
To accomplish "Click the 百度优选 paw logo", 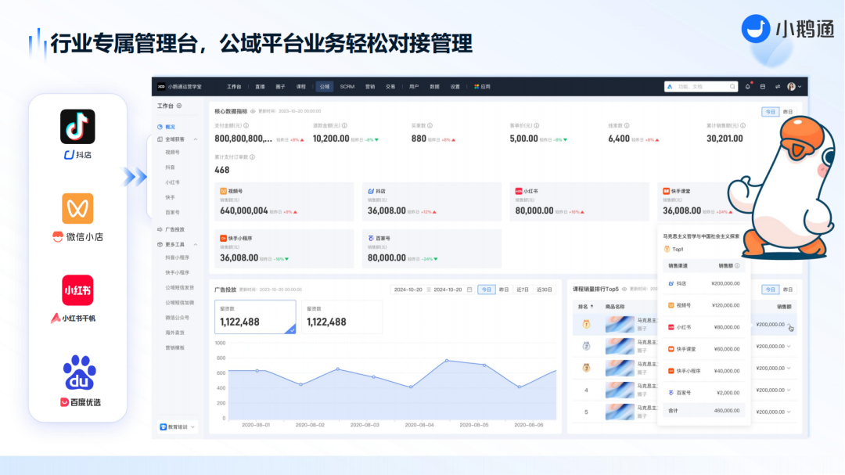I will click(79, 372).
